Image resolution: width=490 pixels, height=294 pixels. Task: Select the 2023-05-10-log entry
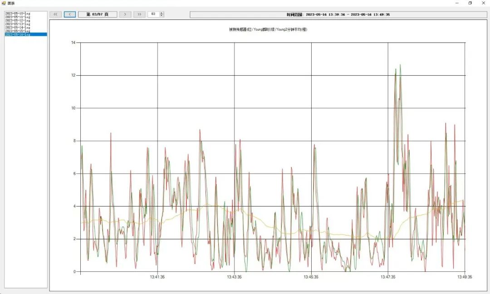pyautogui.click(x=18, y=14)
